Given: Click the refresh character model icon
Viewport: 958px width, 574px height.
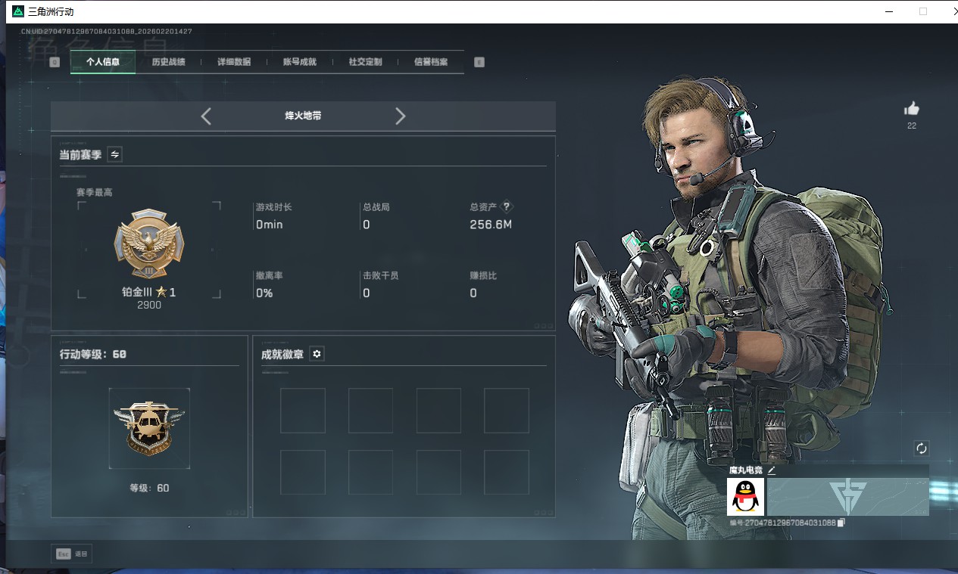Looking at the screenshot, I should tap(921, 448).
